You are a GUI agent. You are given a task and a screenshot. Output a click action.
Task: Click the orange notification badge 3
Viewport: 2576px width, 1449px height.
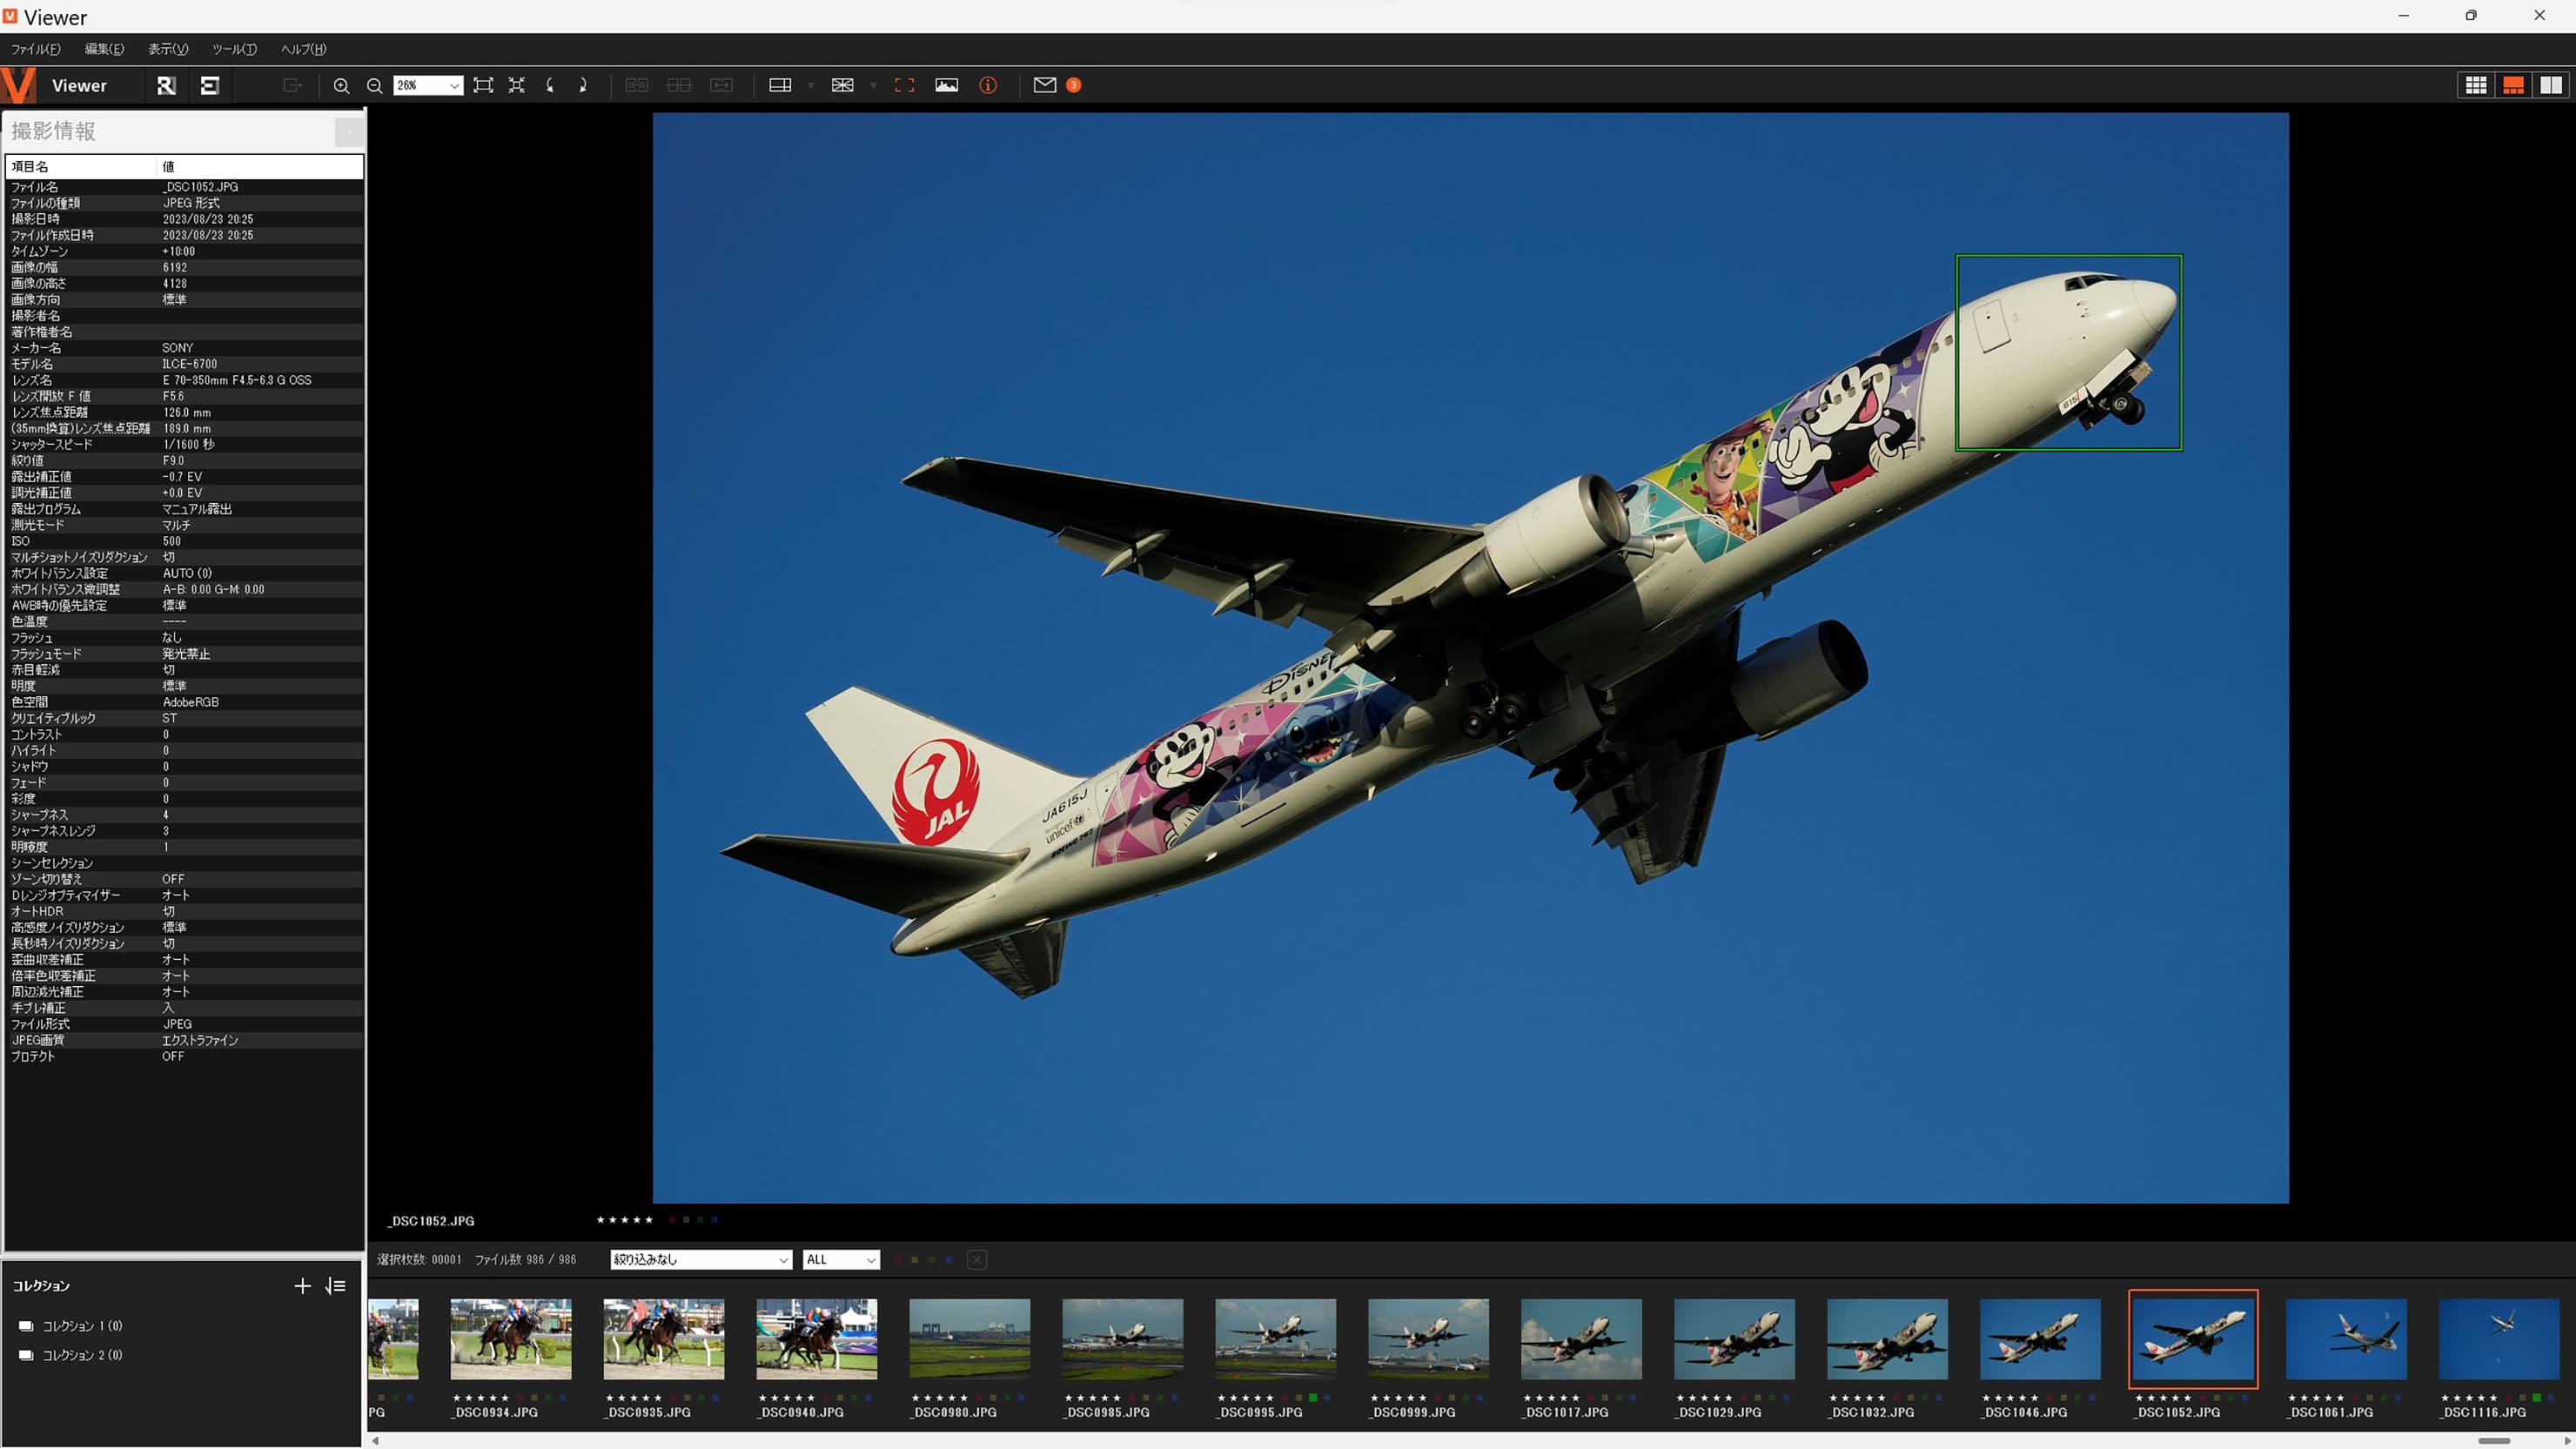click(1073, 85)
